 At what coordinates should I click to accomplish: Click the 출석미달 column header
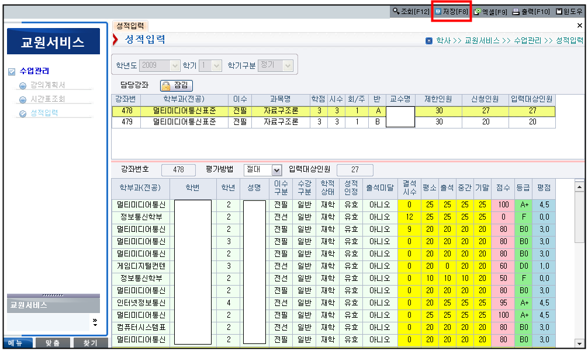[380, 188]
